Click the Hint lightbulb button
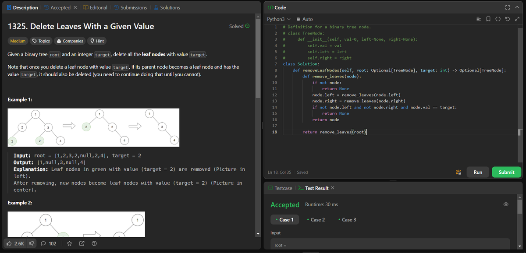This screenshot has width=526, height=253. (x=97, y=41)
